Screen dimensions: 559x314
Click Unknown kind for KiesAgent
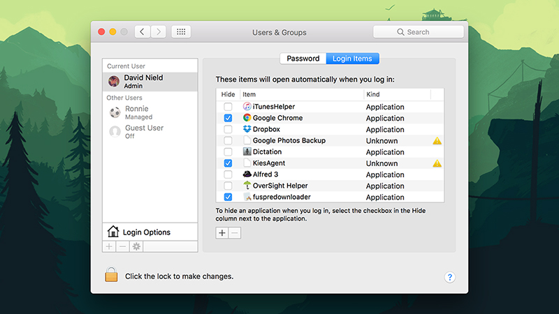pos(382,163)
